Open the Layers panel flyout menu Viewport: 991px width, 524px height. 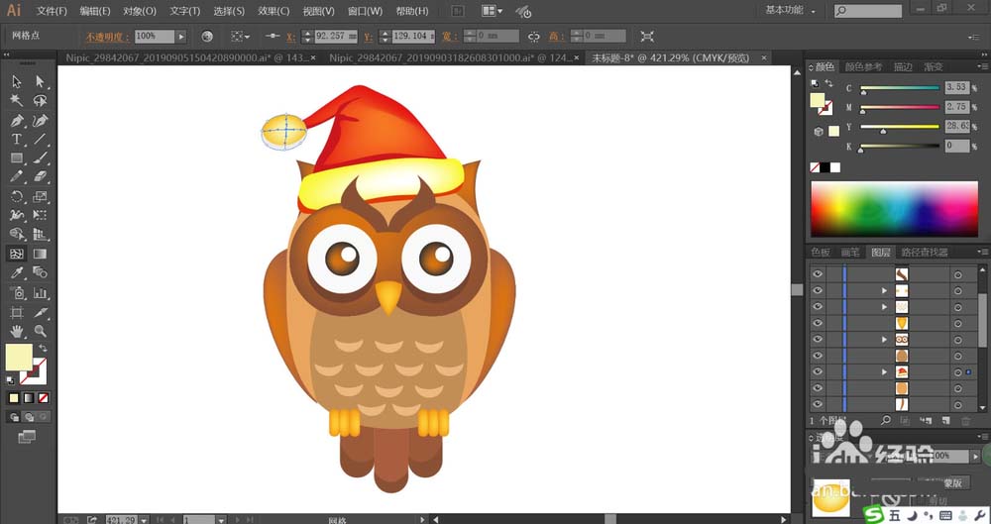pyautogui.click(x=982, y=252)
